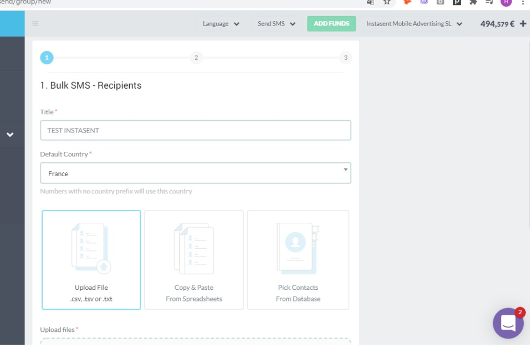Go to step 1 in the progress bar

(47, 58)
